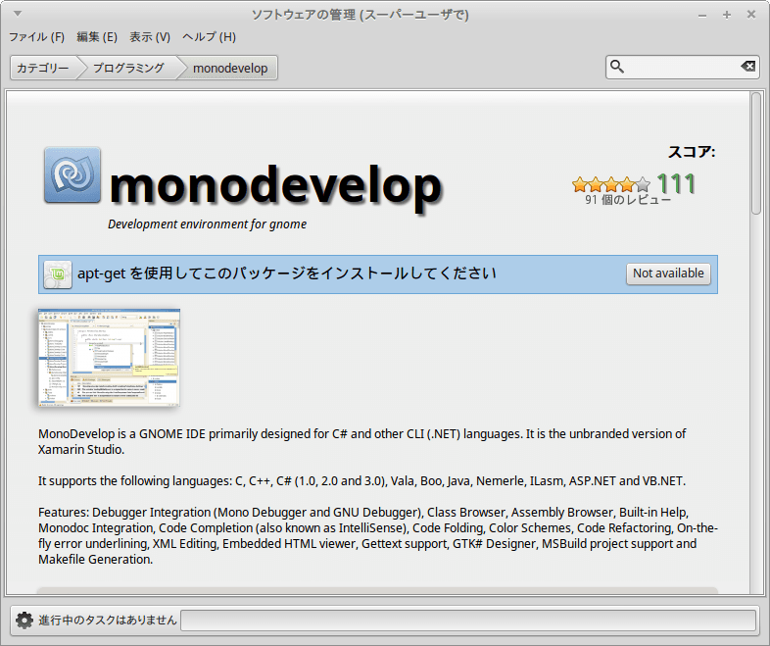Click the 'MonoDevelop is a GNOME IDE' paragraph
The image size is (770, 646).
tap(361, 442)
